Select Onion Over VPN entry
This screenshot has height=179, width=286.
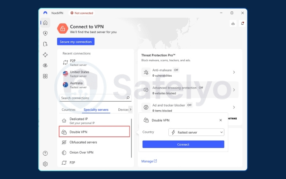pyautogui.click(x=94, y=153)
